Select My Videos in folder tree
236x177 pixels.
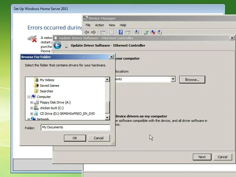(x=47, y=80)
